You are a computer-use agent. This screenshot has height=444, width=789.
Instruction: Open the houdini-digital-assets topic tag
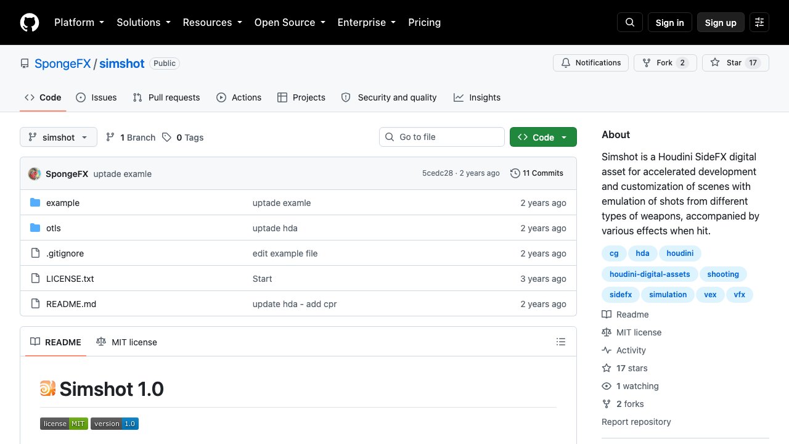pyautogui.click(x=650, y=274)
